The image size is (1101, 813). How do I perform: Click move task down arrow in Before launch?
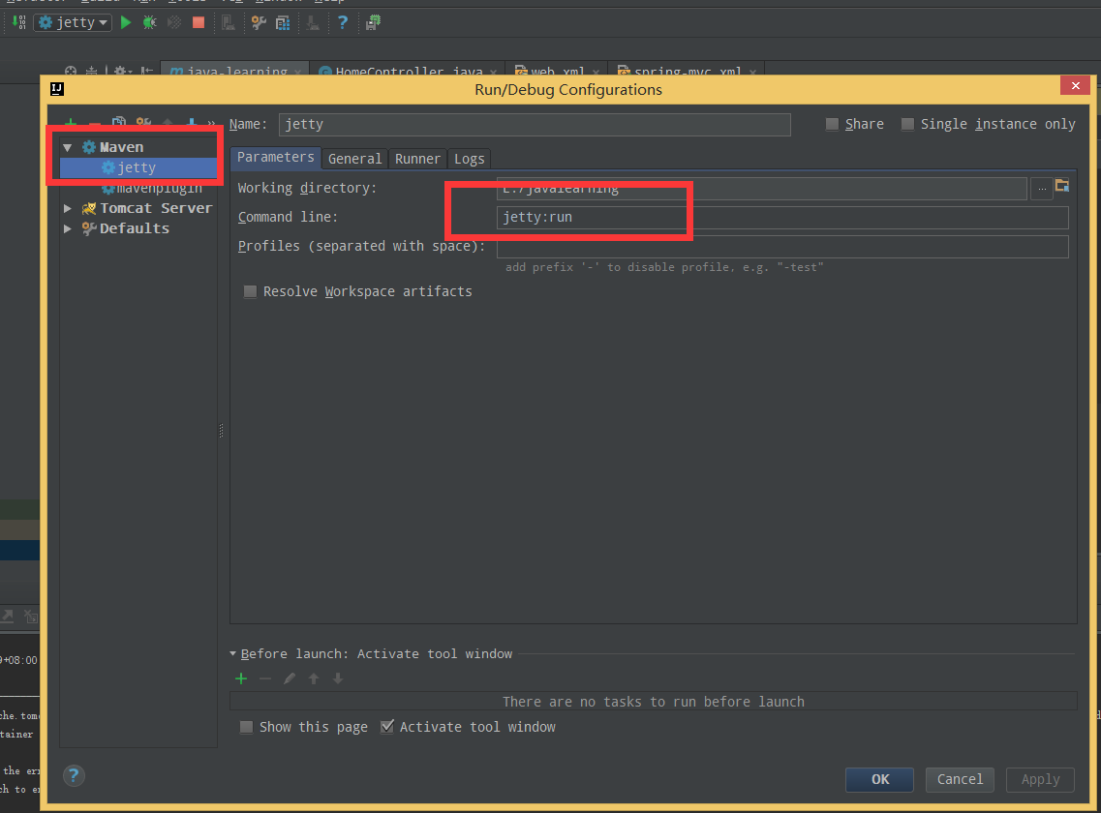(338, 678)
